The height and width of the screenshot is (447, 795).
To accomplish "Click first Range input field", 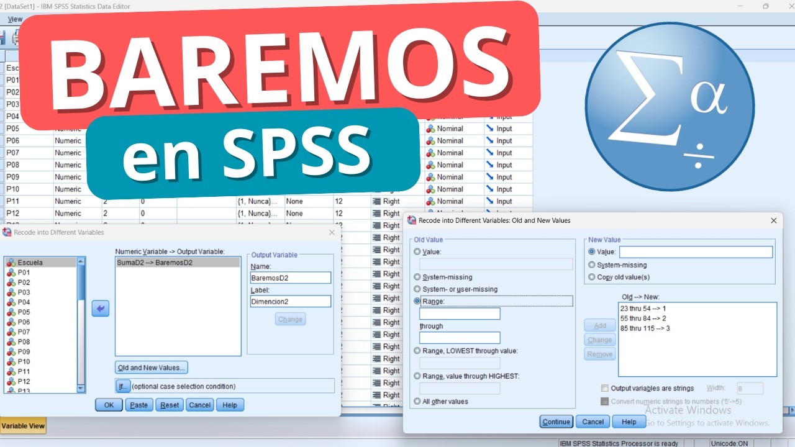I will pyautogui.click(x=460, y=314).
